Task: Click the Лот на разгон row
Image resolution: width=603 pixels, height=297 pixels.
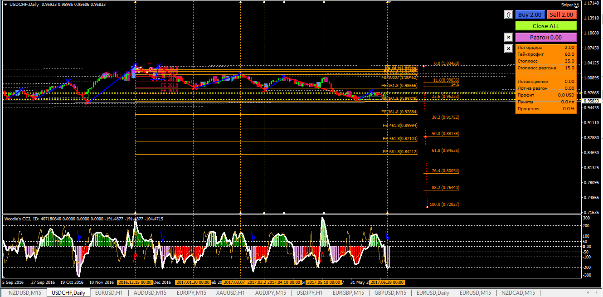Action: [x=546, y=88]
